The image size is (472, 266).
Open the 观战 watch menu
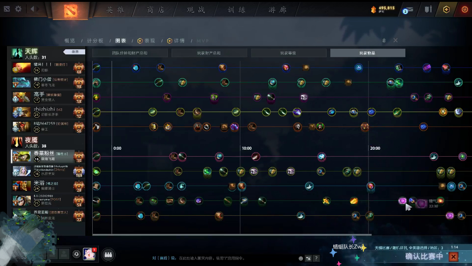196,10
